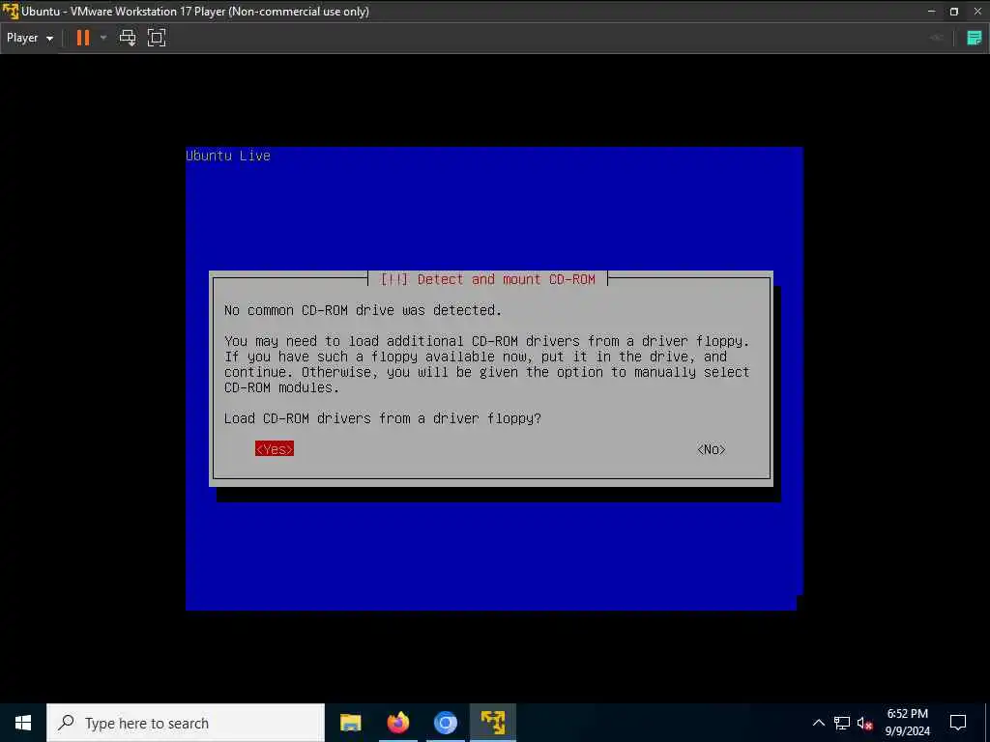990x742 pixels.
Task: Expand the power options dropdown arrow
Action: click(103, 38)
